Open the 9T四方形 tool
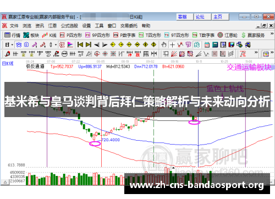Viewport: 275px width, 199px height. click(x=177, y=35)
